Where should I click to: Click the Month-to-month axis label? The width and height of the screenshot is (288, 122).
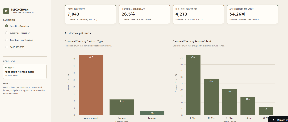[x=91, y=118]
